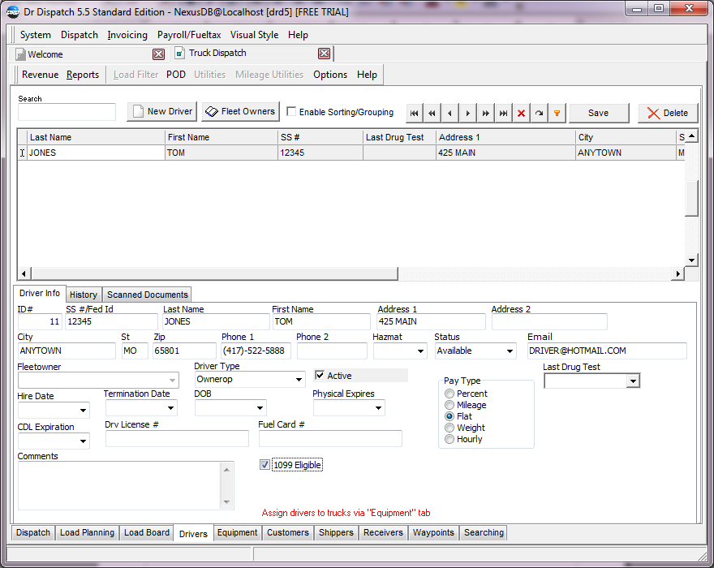714x568 pixels.
Task: Select Percent pay type
Action: (449, 394)
